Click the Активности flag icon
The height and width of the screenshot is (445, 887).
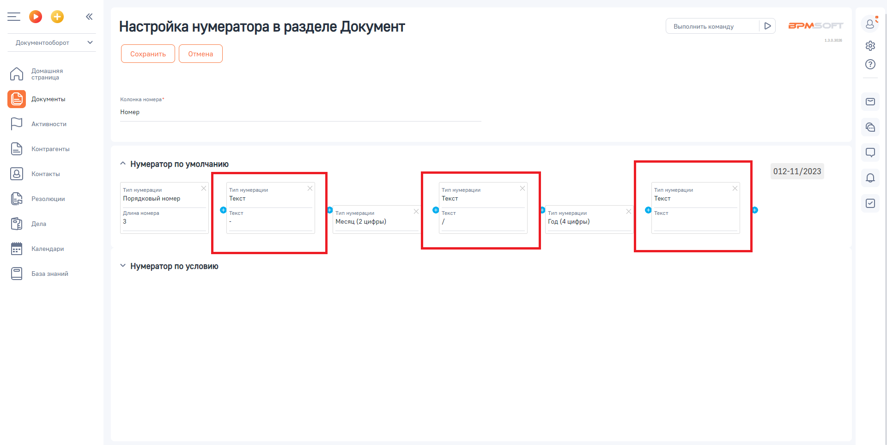pyautogui.click(x=17, y=124)
